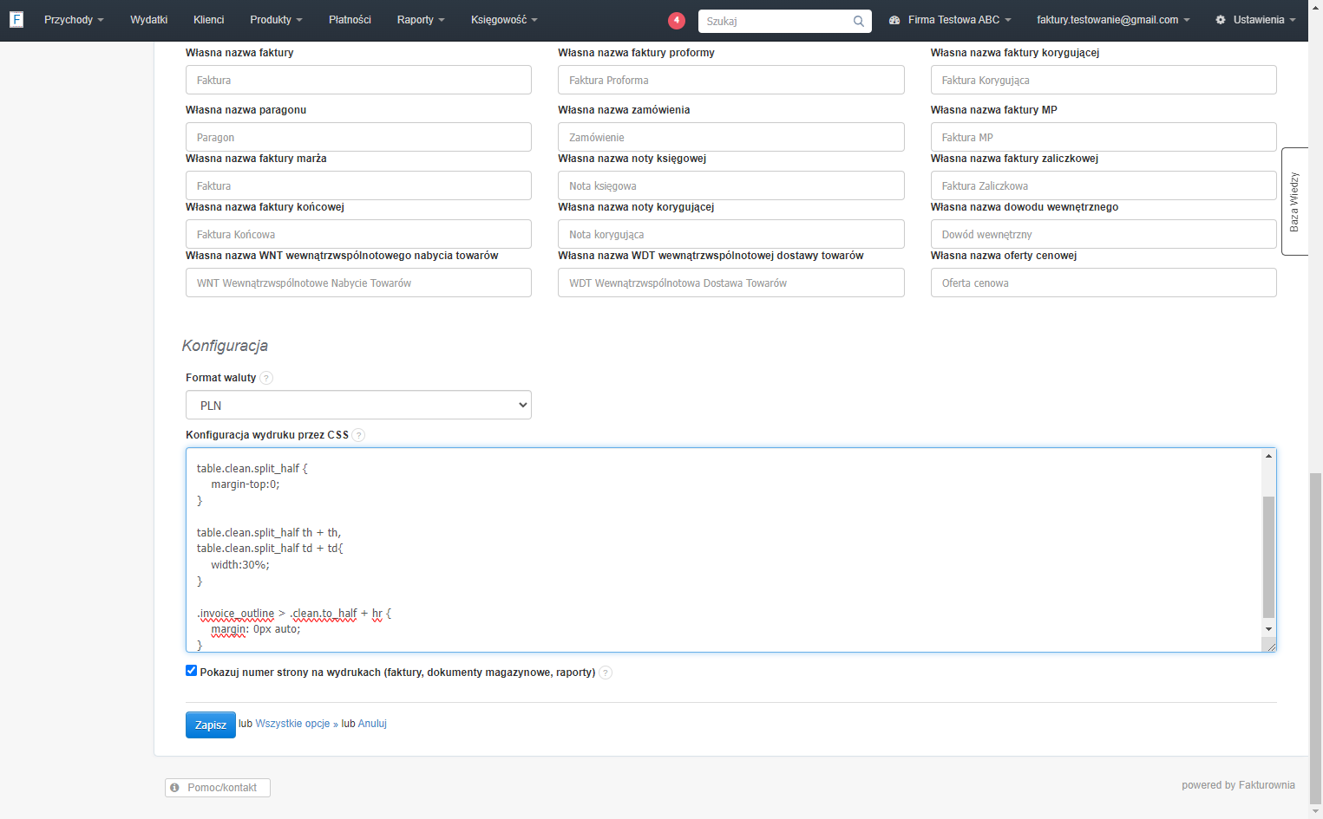The image size is (1323, 819).
Task: Go to the Klienci menu item
Action: click(x=208, y=20)
